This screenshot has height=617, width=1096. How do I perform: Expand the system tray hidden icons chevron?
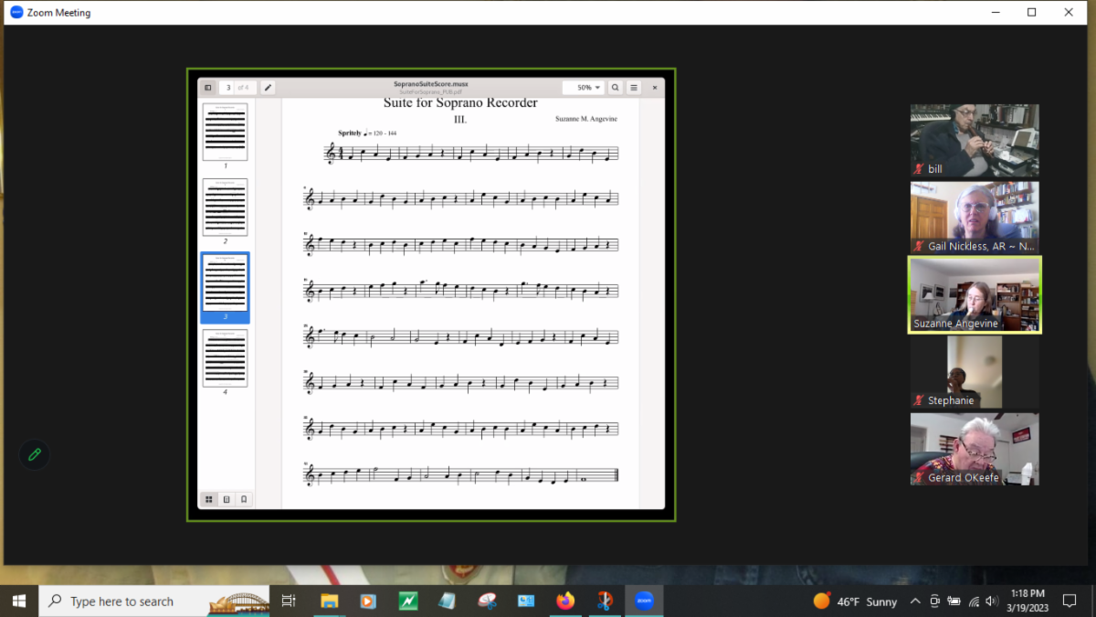pyautogui.click(x=913, y=601)
